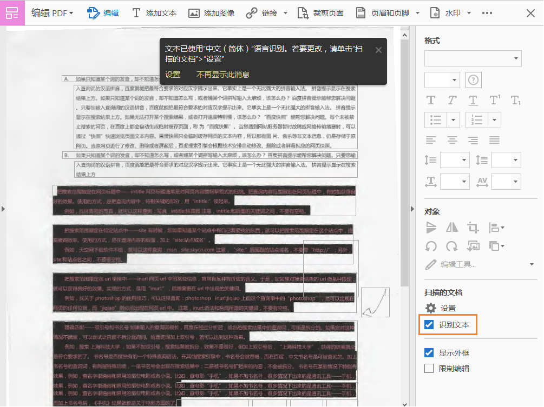Image resolution: width=544 pixels, height=407 pixels.
Task: Apply italic text formatting
Action: coord(452,100)
